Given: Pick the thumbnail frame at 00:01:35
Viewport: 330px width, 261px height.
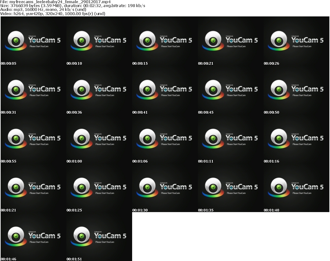Looking at the screenshot, I should (x=231, y=188).
